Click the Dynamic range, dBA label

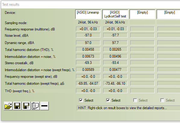[19, 43]
